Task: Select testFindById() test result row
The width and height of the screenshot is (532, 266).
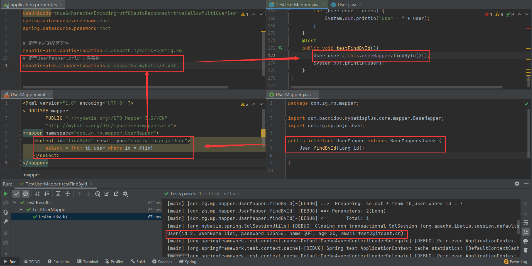Action: [87, 217]
